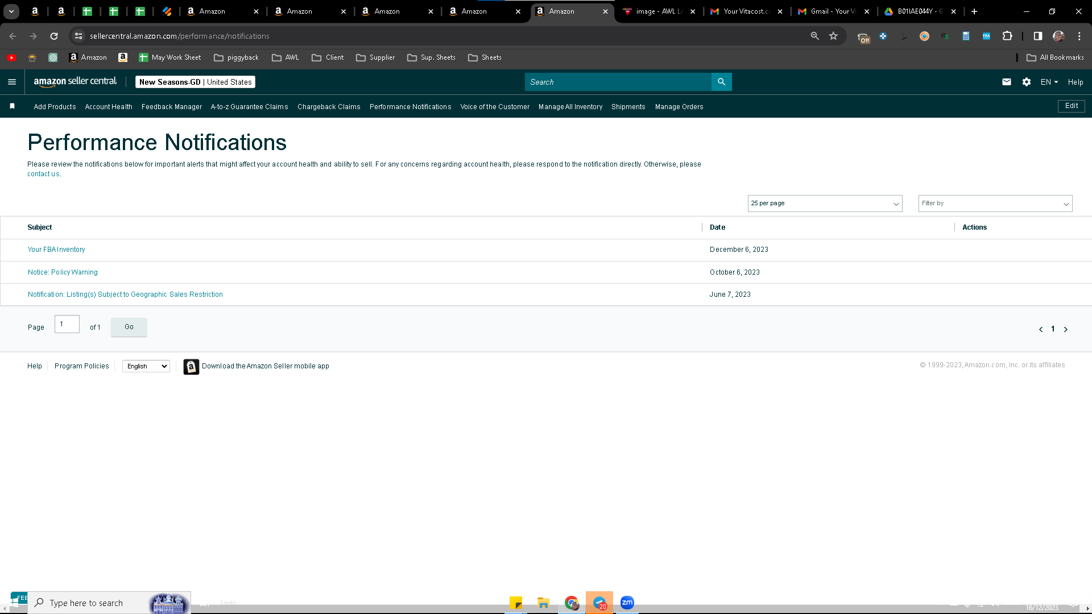Click the browser address bar URL

180,36
